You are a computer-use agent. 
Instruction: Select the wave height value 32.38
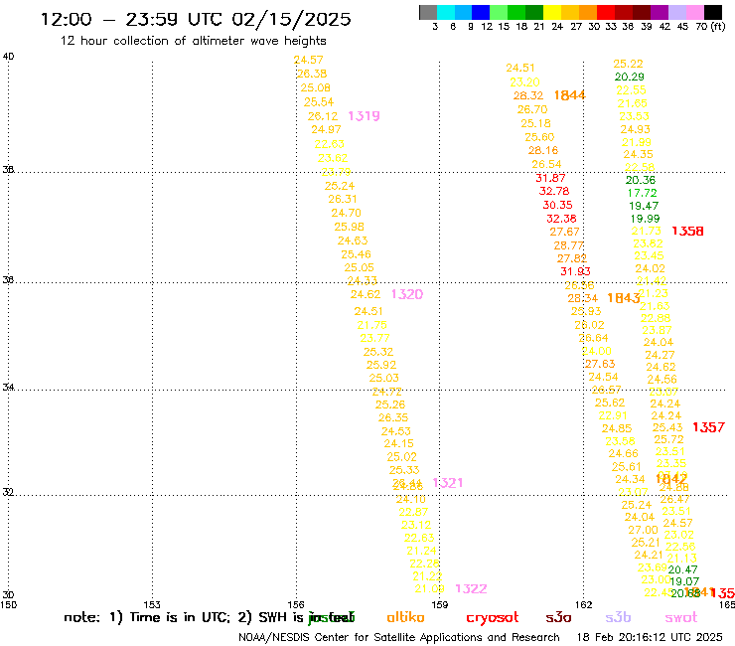pos(561,218)
